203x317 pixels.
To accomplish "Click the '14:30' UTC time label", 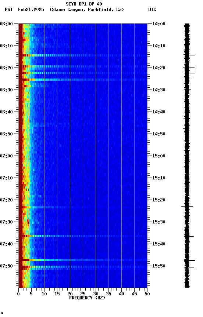I will (159, 90).
